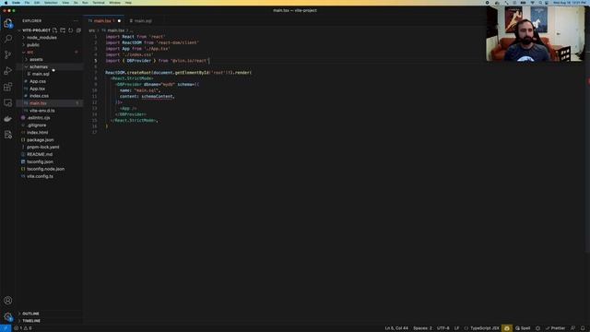Open the Remote Explorer view
This screenshot has width=590, height=332.
(8, 102)
